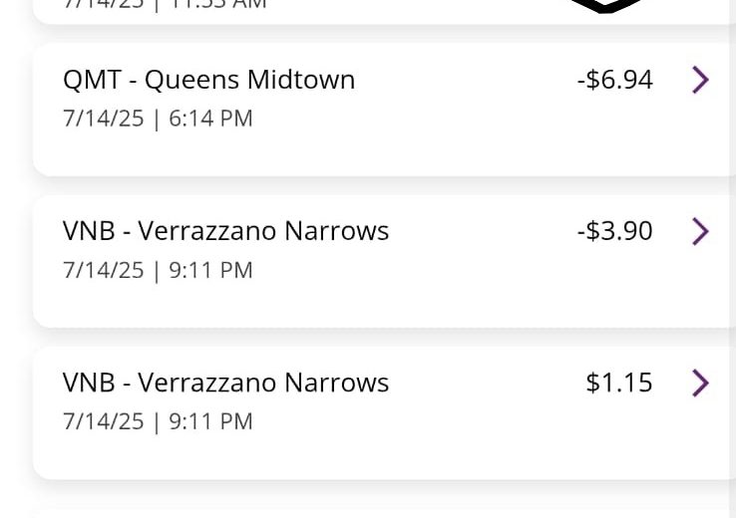Tap the black icon at the top edge
The width and height of the screenshot is (736, 518).
click(x=603, y=5)
